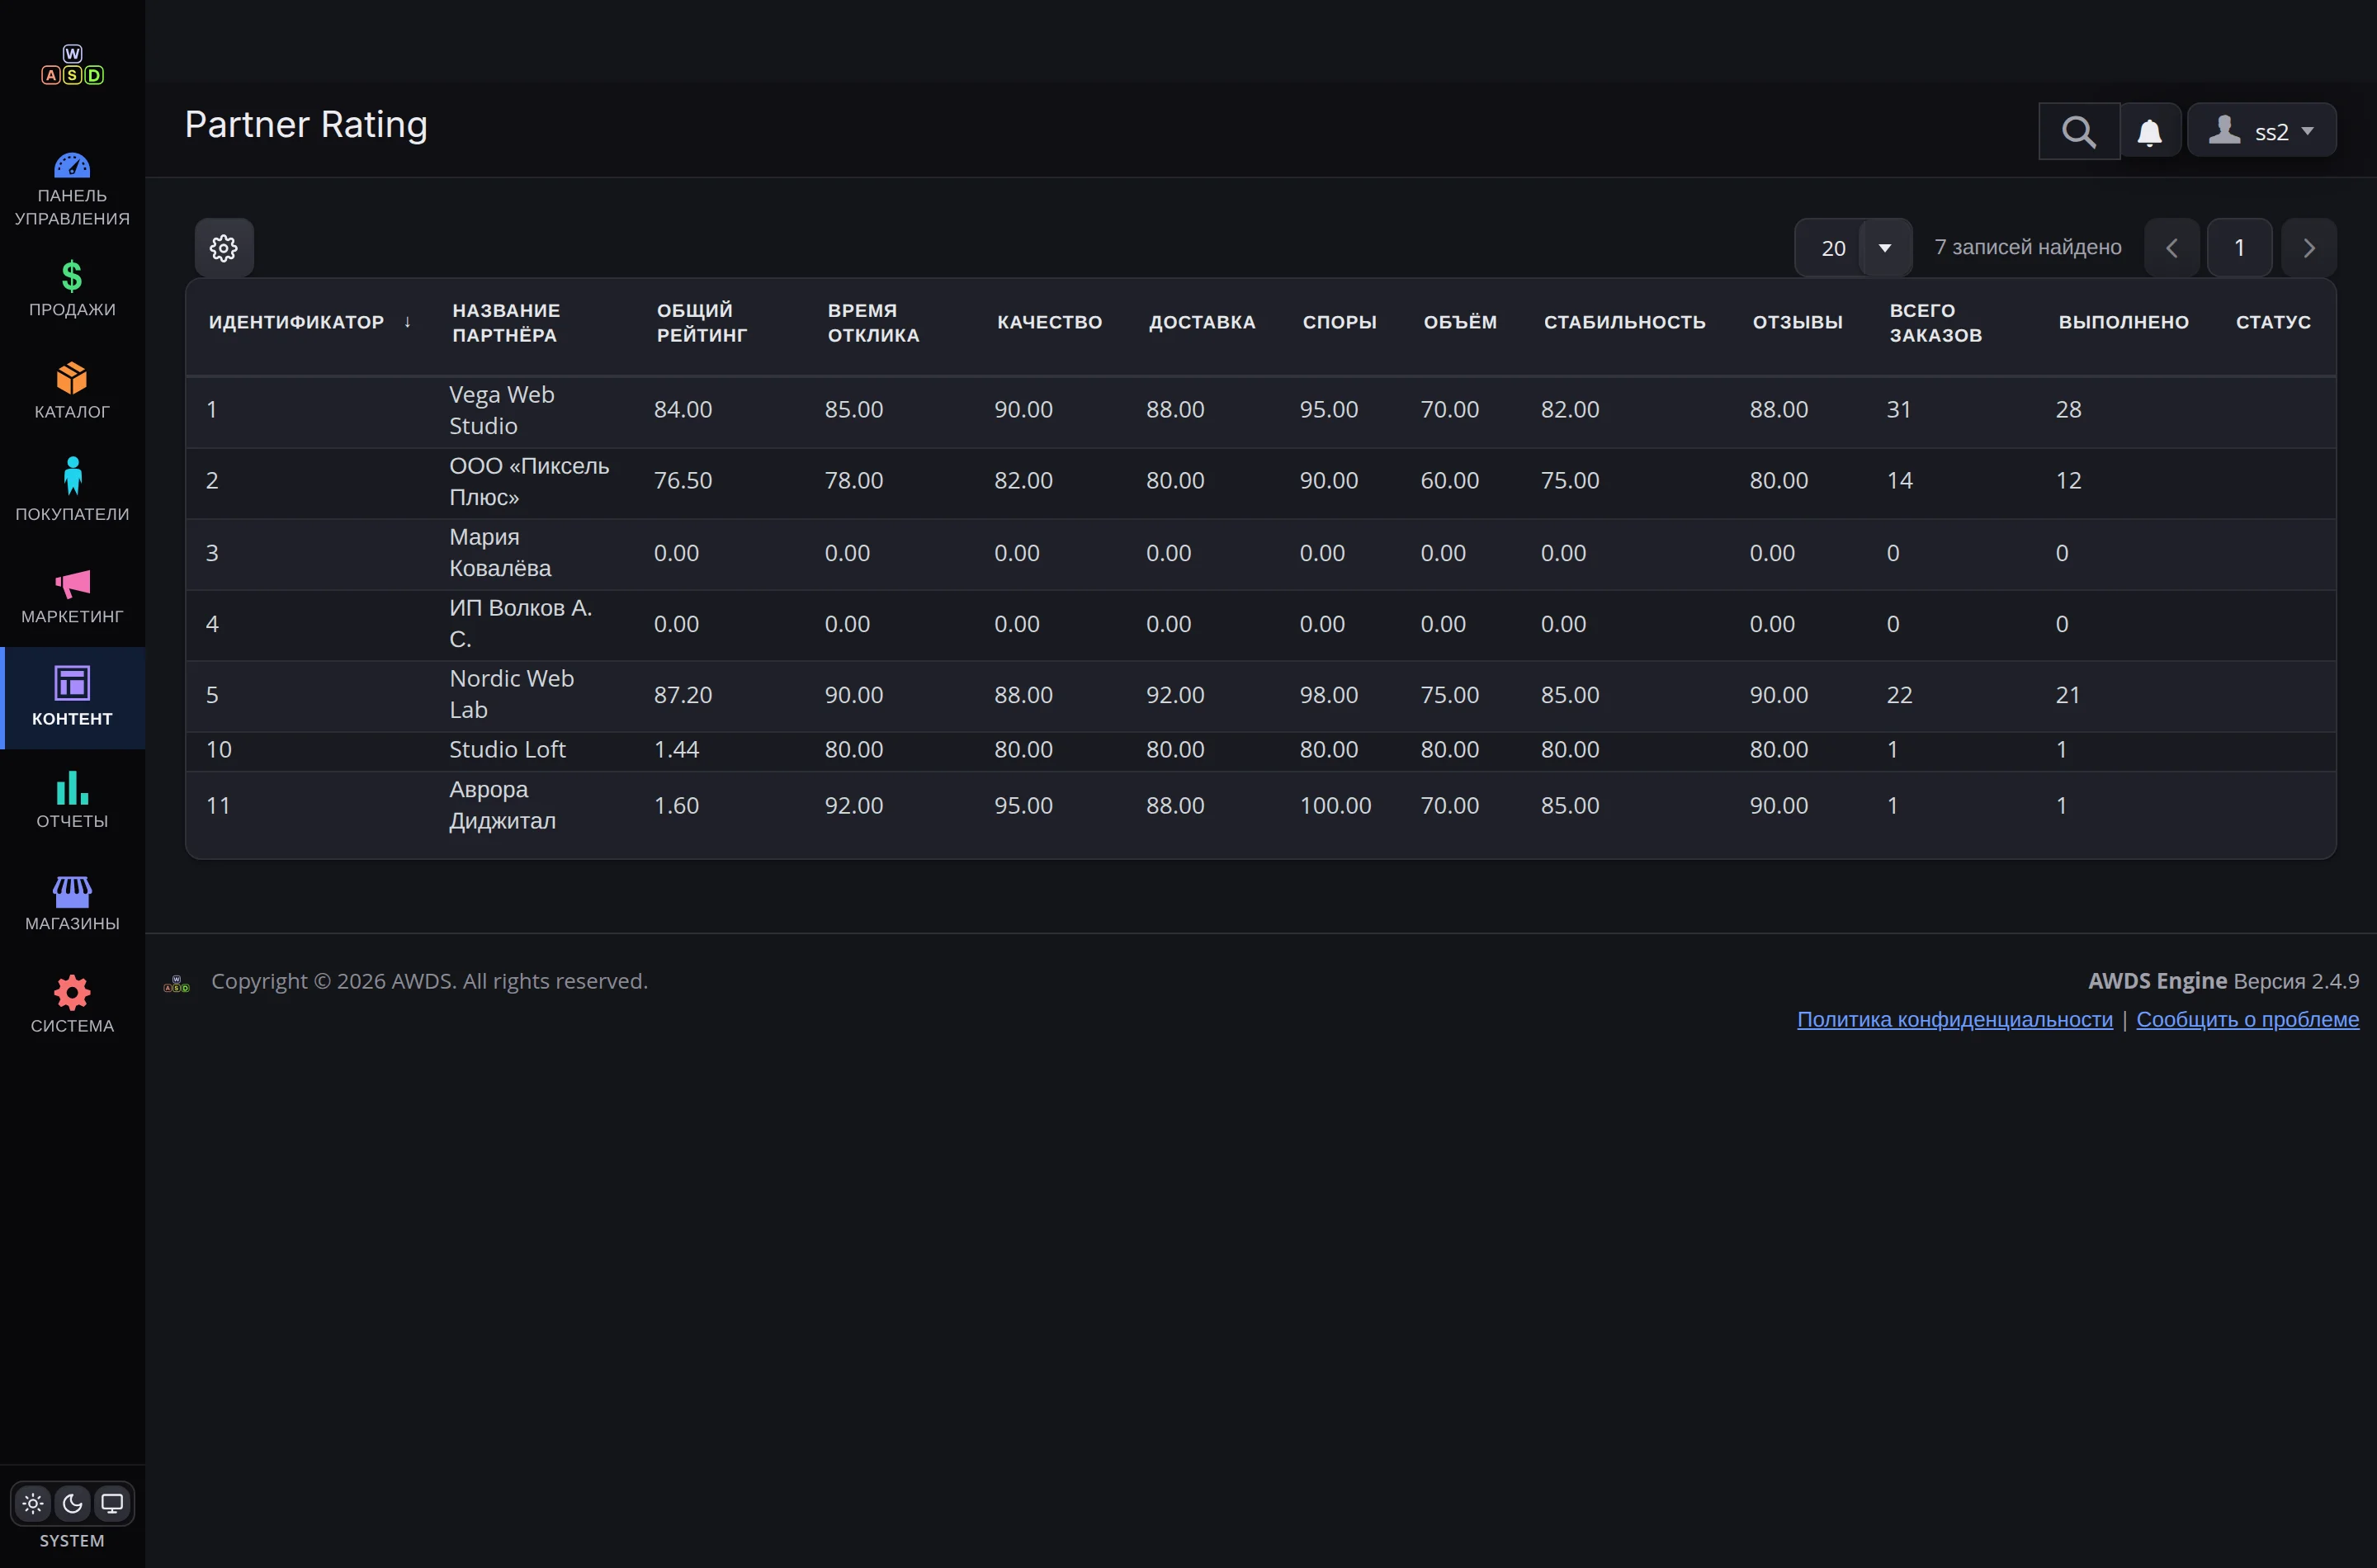Click the page number 1 field
This screenshot has width=2377, height=1568.
coord(2240,248)
